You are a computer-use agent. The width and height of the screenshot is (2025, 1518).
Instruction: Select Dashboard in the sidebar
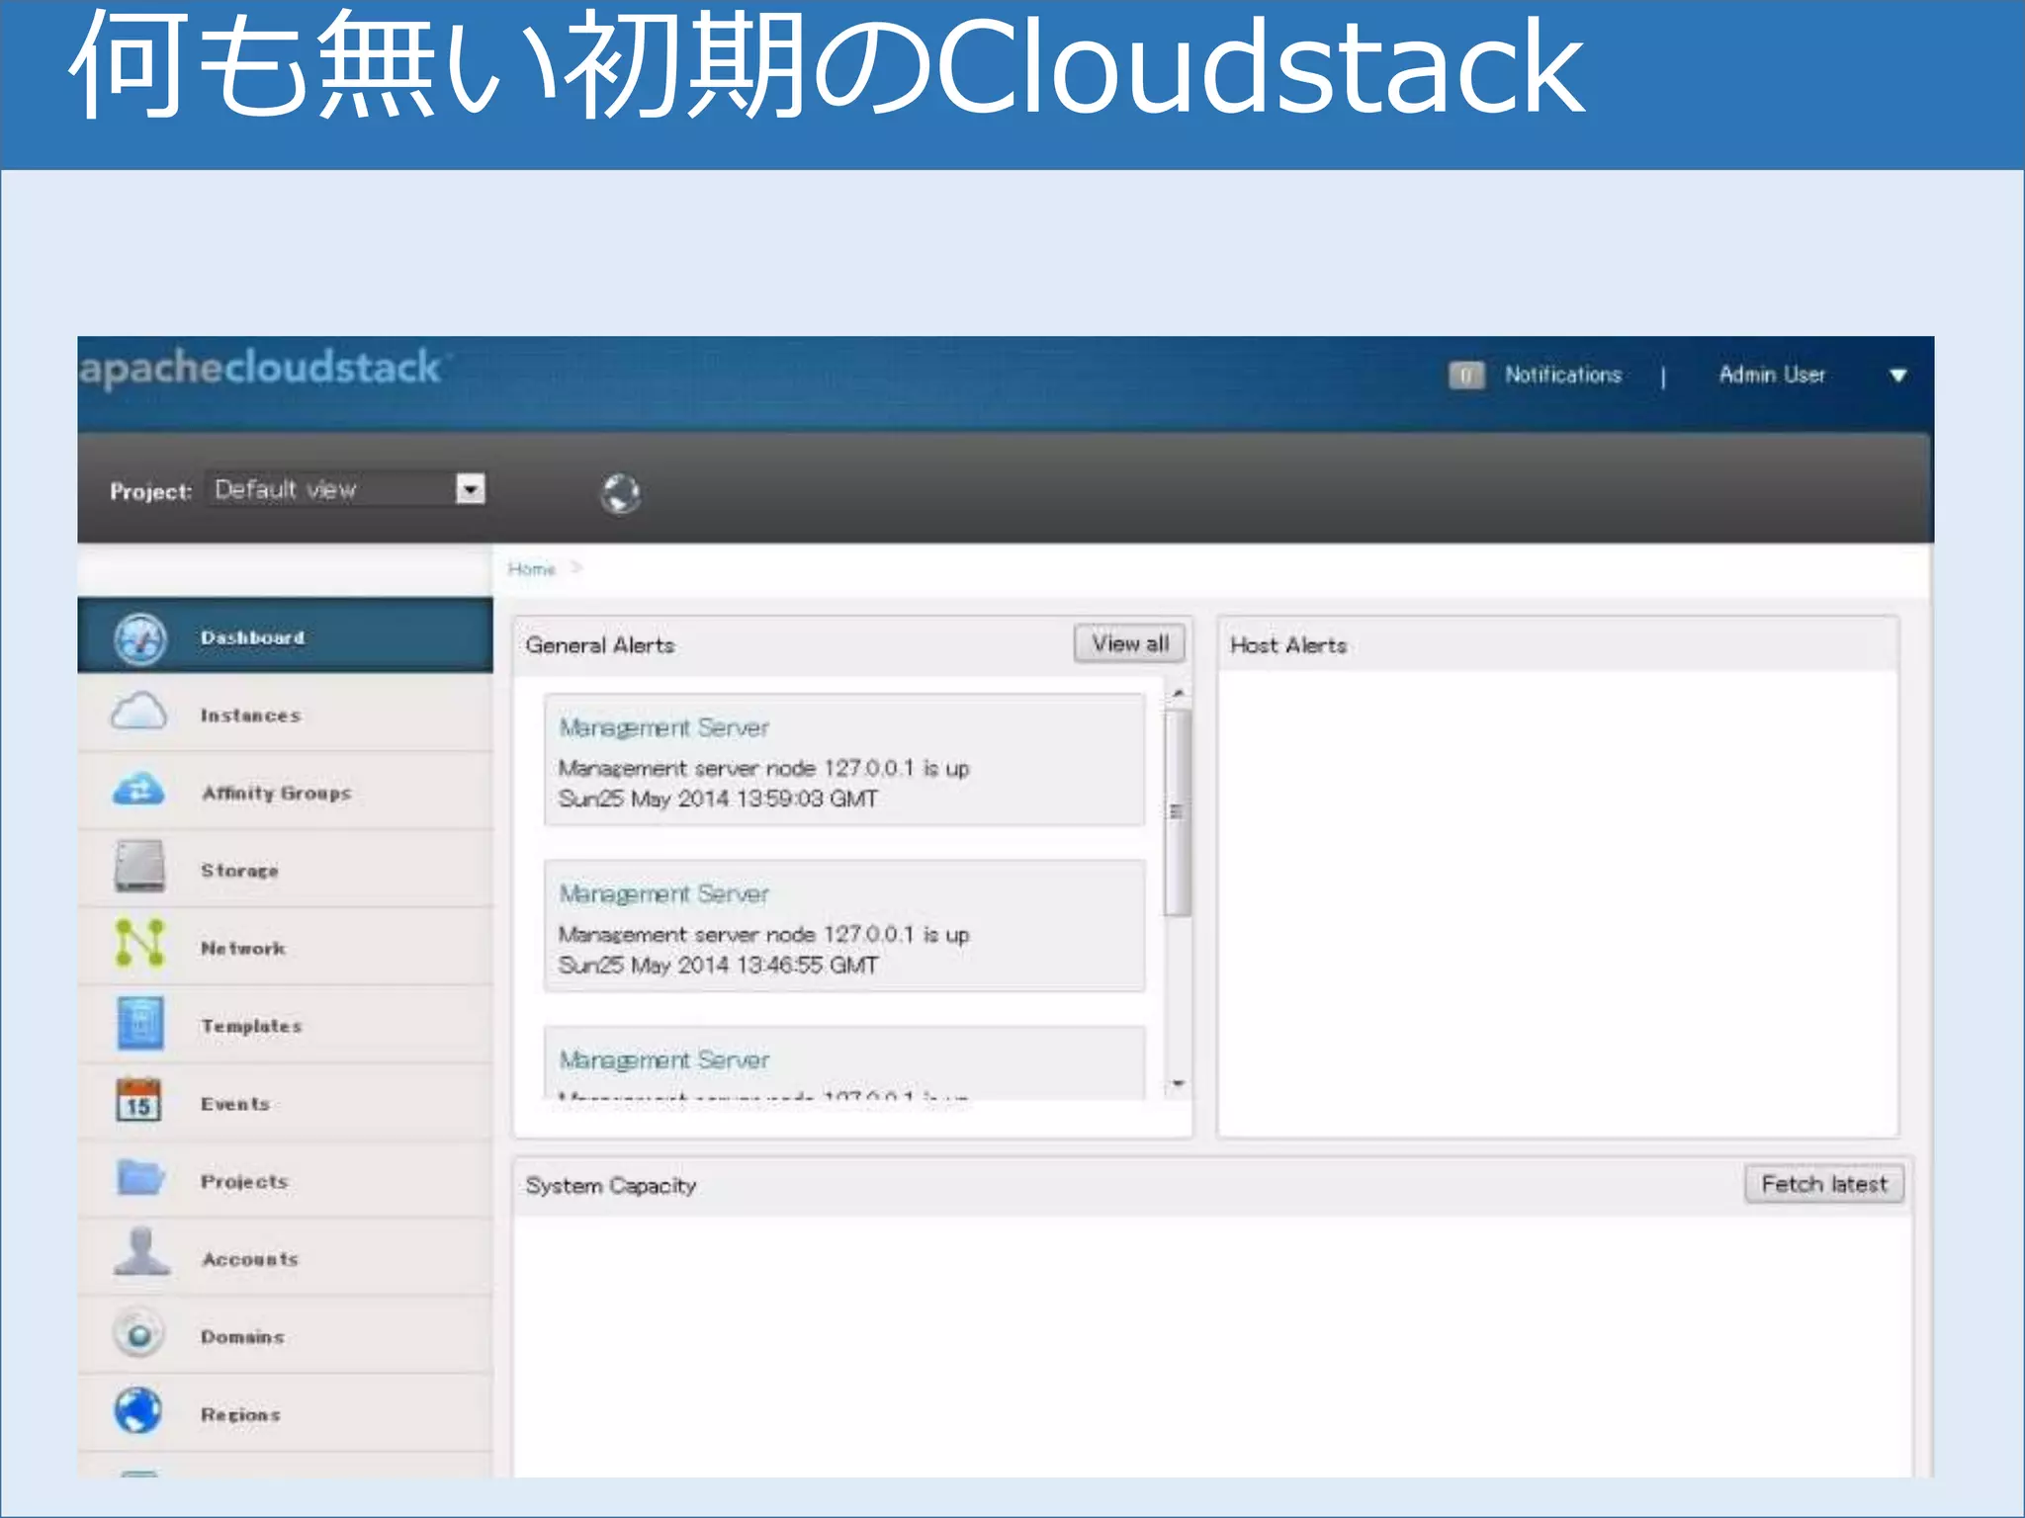click(285, 636)
